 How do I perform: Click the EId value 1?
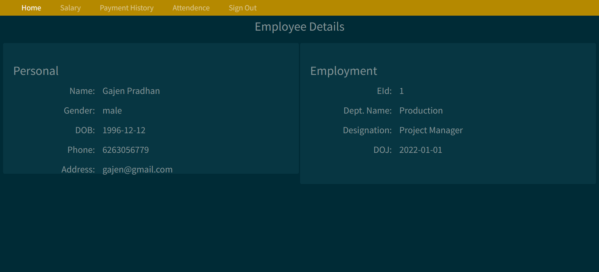tap(401, 91)
